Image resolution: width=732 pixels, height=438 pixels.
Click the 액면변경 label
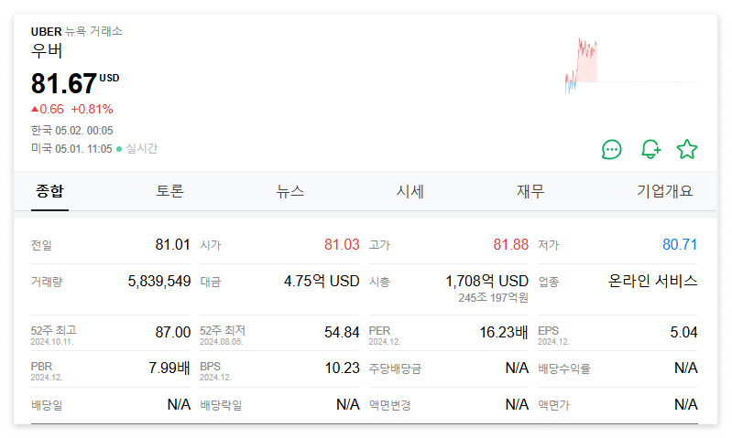point(389,405)
